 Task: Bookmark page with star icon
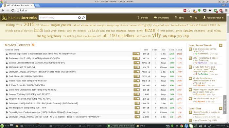click(x=189, y=10)
